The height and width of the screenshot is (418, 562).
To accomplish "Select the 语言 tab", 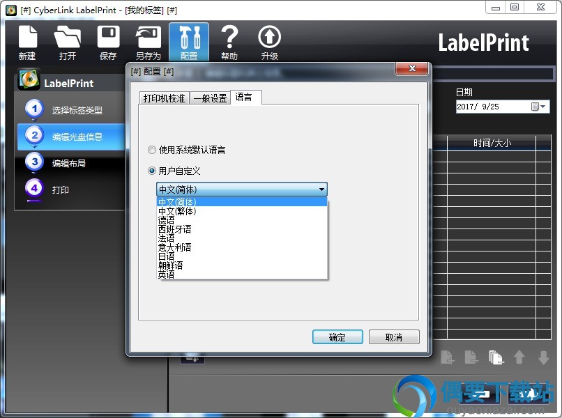I will 246,97.
